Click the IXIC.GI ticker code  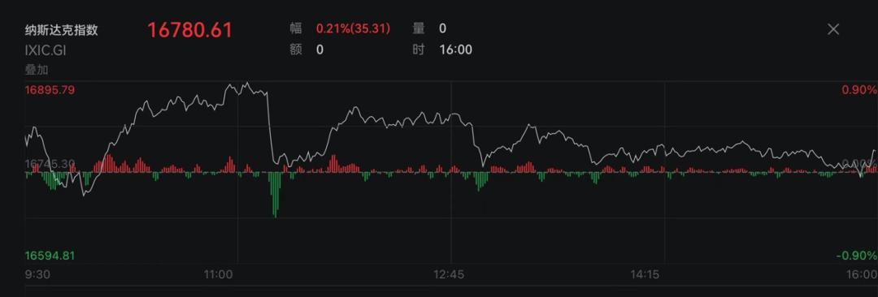[x=46, y=50]
